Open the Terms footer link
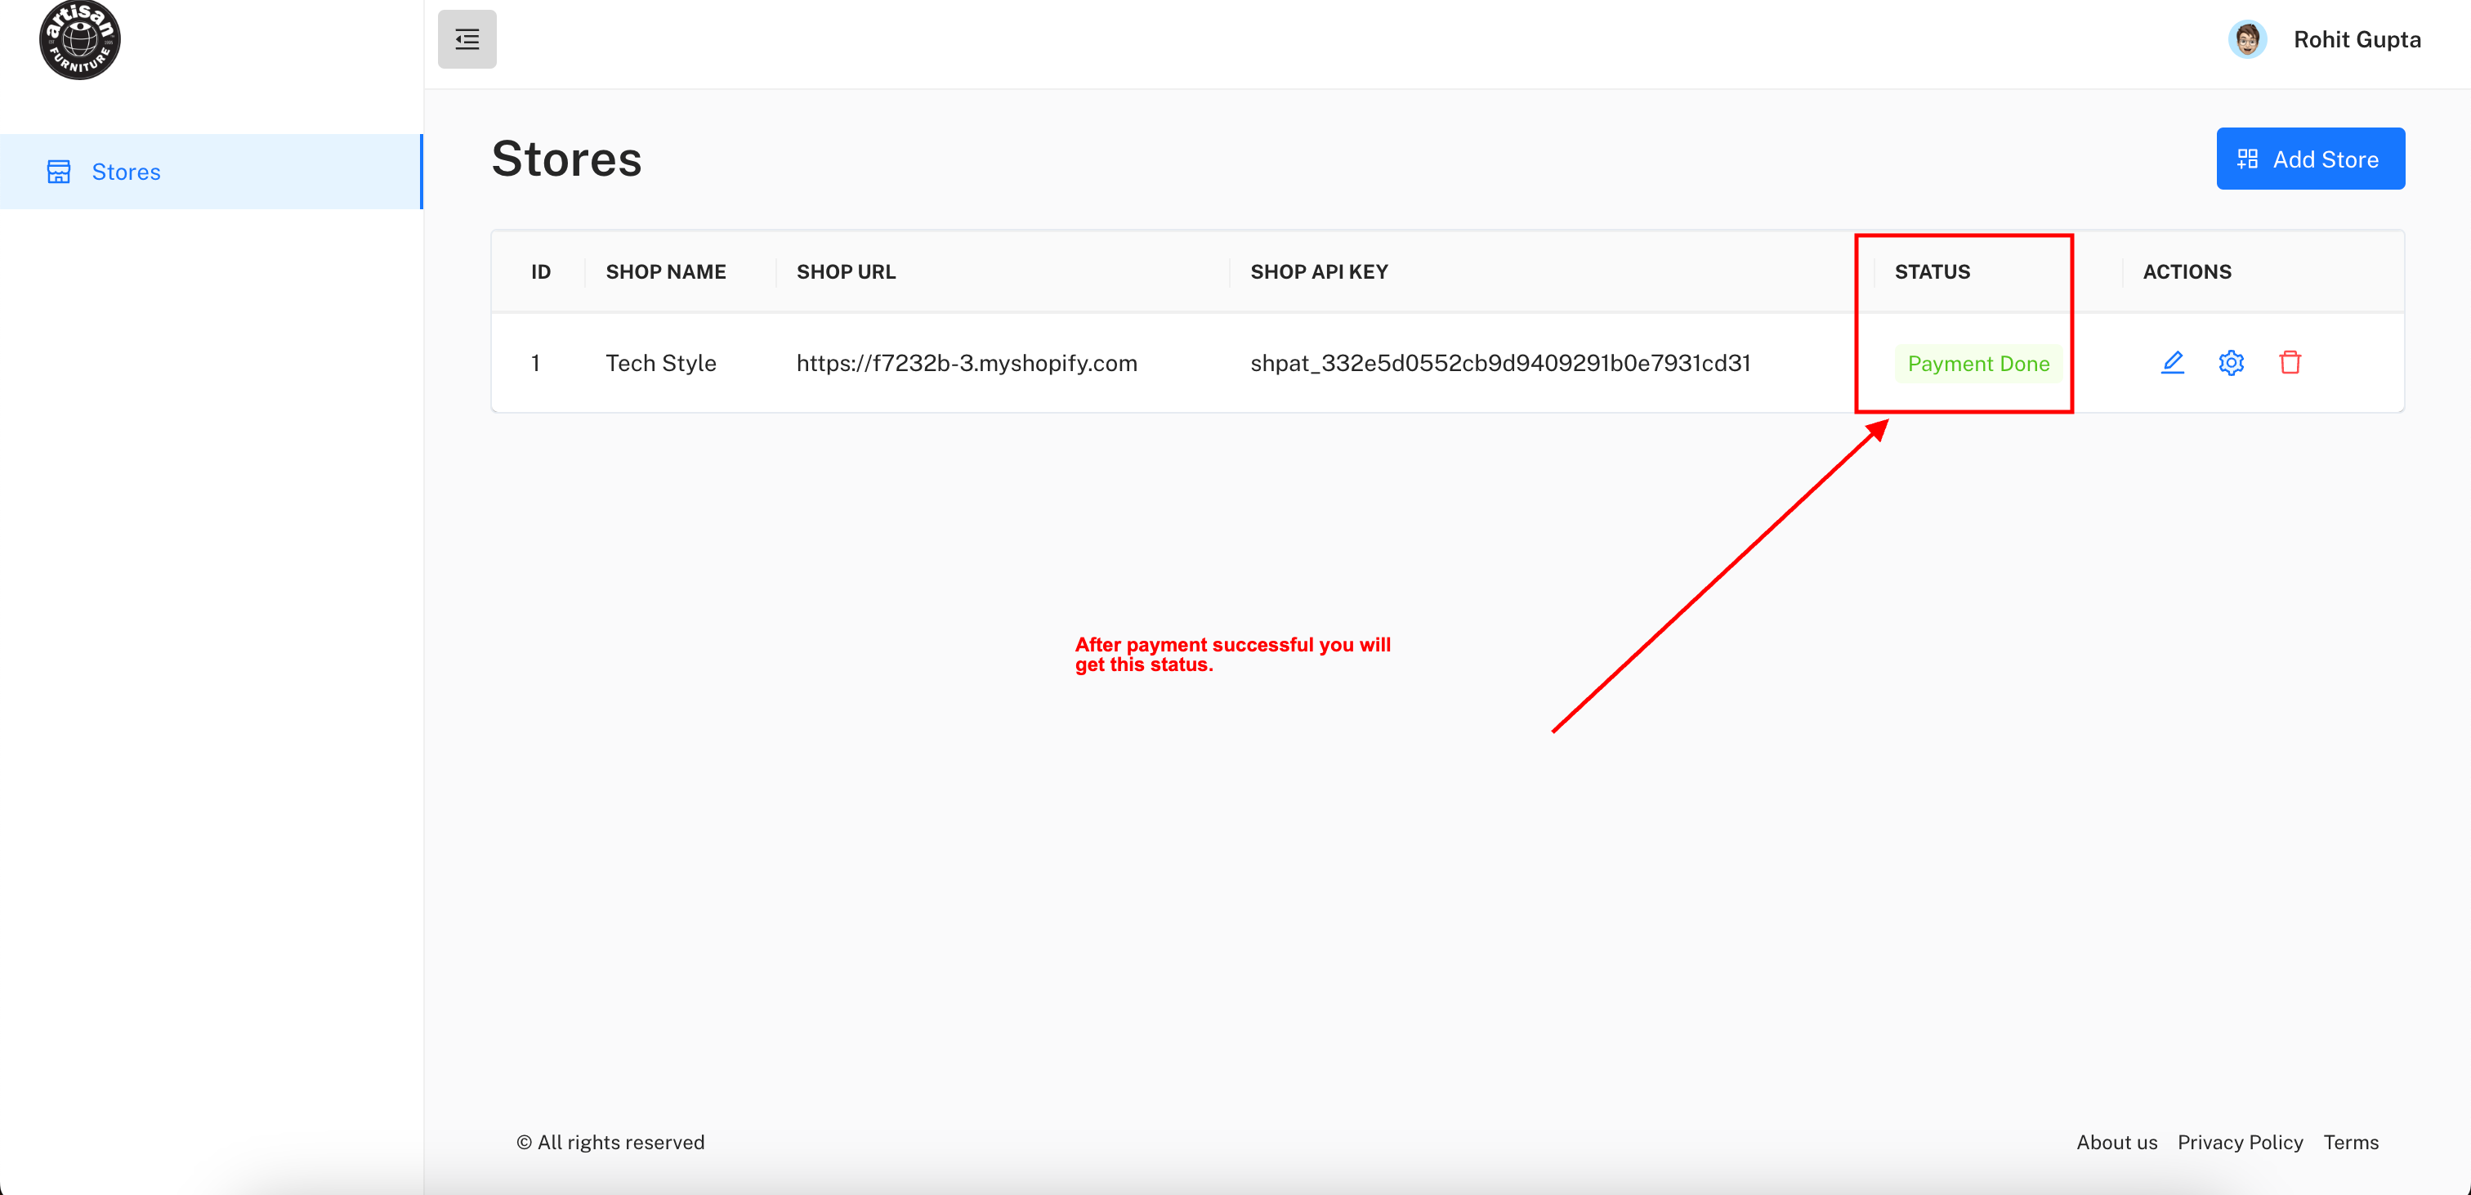The width and height of the screenshot is (2471, 1195). (x=2350, y=1142)
